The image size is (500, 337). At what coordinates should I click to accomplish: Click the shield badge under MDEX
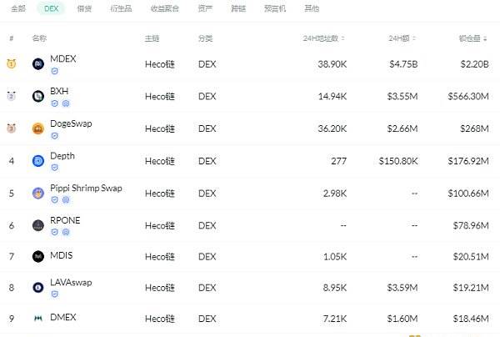click(54, 71)
